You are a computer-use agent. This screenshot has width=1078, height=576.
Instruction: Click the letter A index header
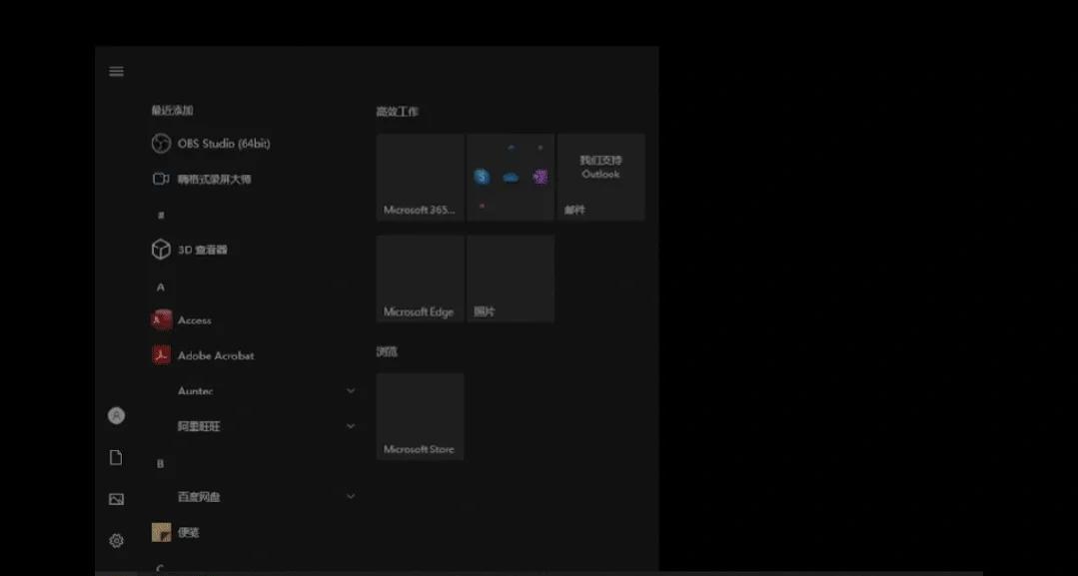160,287
